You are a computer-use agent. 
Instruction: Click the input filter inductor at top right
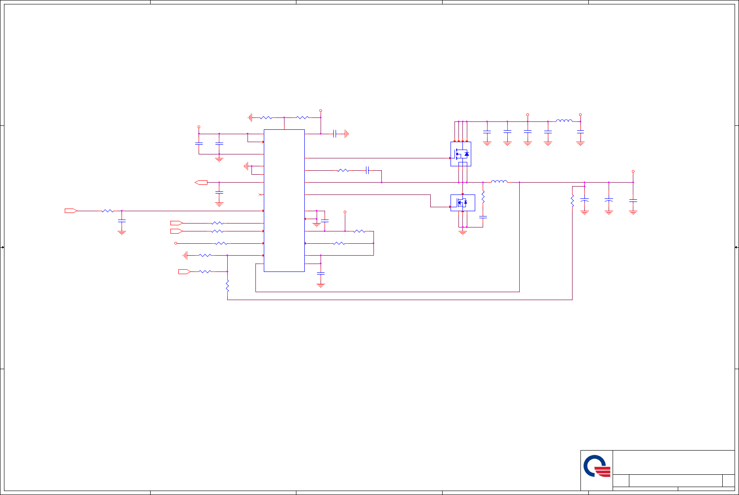click(x=564, y=121)
